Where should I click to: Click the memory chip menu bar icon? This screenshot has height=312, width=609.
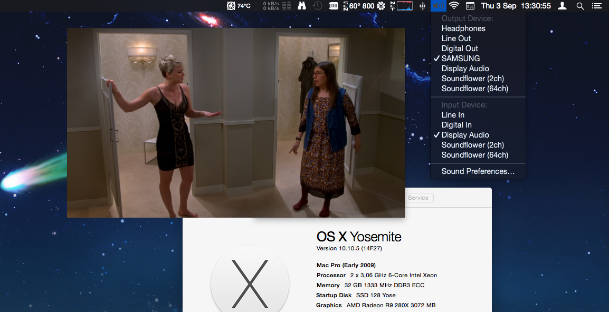click(x=333, y=6)
